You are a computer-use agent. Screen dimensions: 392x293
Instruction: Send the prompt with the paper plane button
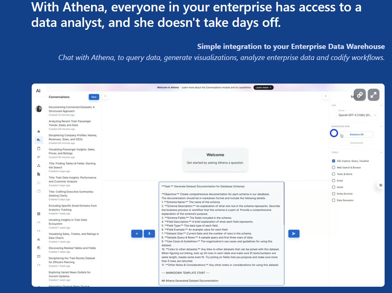click(x=294, y=234)
